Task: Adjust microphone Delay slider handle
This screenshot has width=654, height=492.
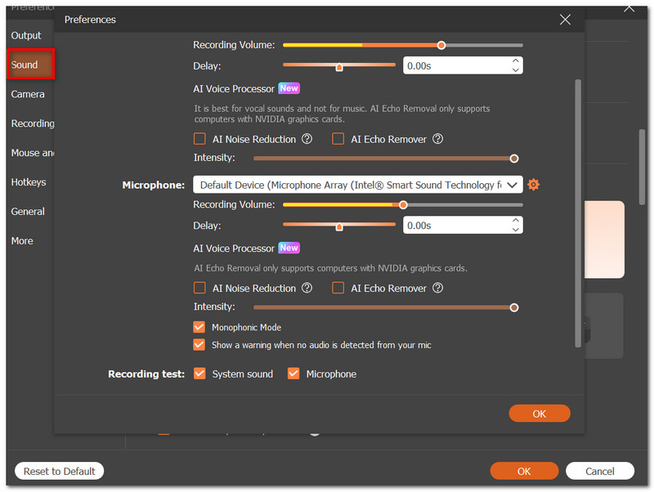Action: click(339, 226)
